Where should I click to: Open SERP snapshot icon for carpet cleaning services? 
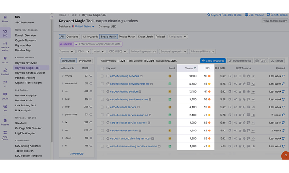pyautogui.click(x=230, y=76)
